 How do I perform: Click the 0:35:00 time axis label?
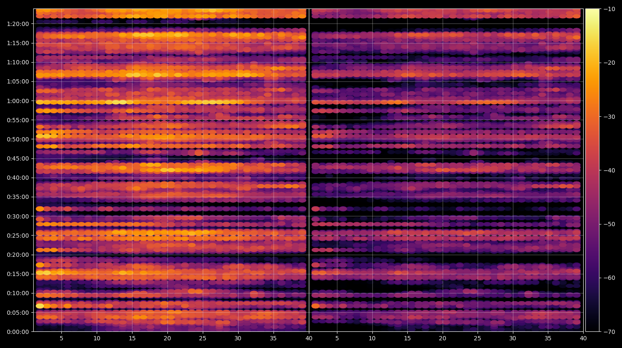(18, 197)
